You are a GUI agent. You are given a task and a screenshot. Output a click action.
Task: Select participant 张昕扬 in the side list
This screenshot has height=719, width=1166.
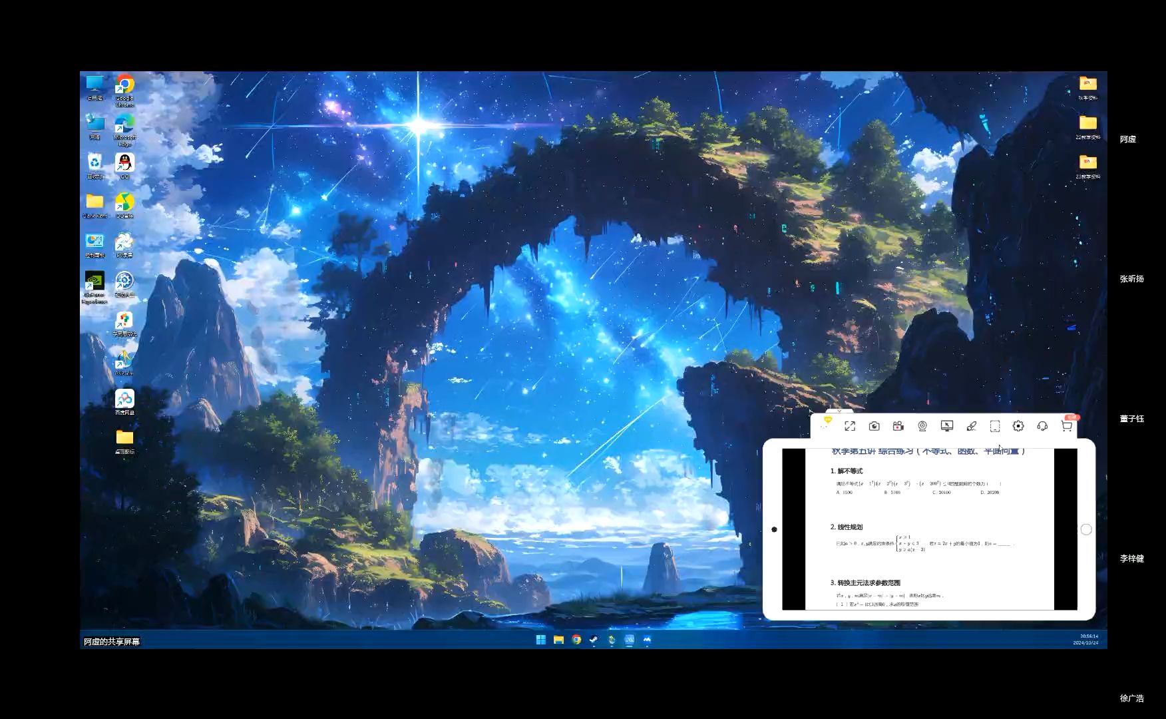pyautogui.click(x=1132, y=279)
